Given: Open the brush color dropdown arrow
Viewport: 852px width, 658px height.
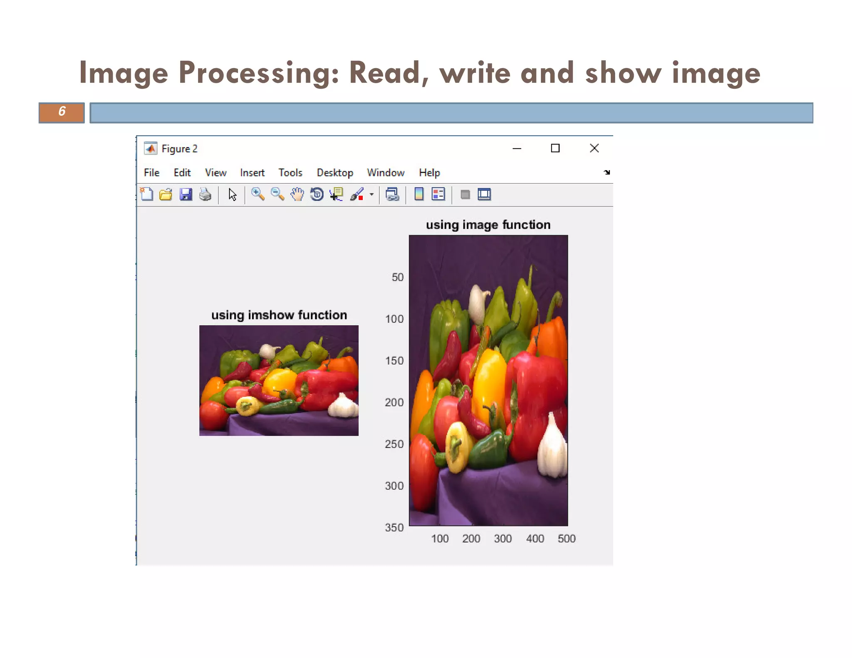Looking at the screenshot, I should (x=372, y=194).
